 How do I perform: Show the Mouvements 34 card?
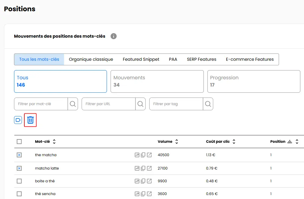coord(157,81)
